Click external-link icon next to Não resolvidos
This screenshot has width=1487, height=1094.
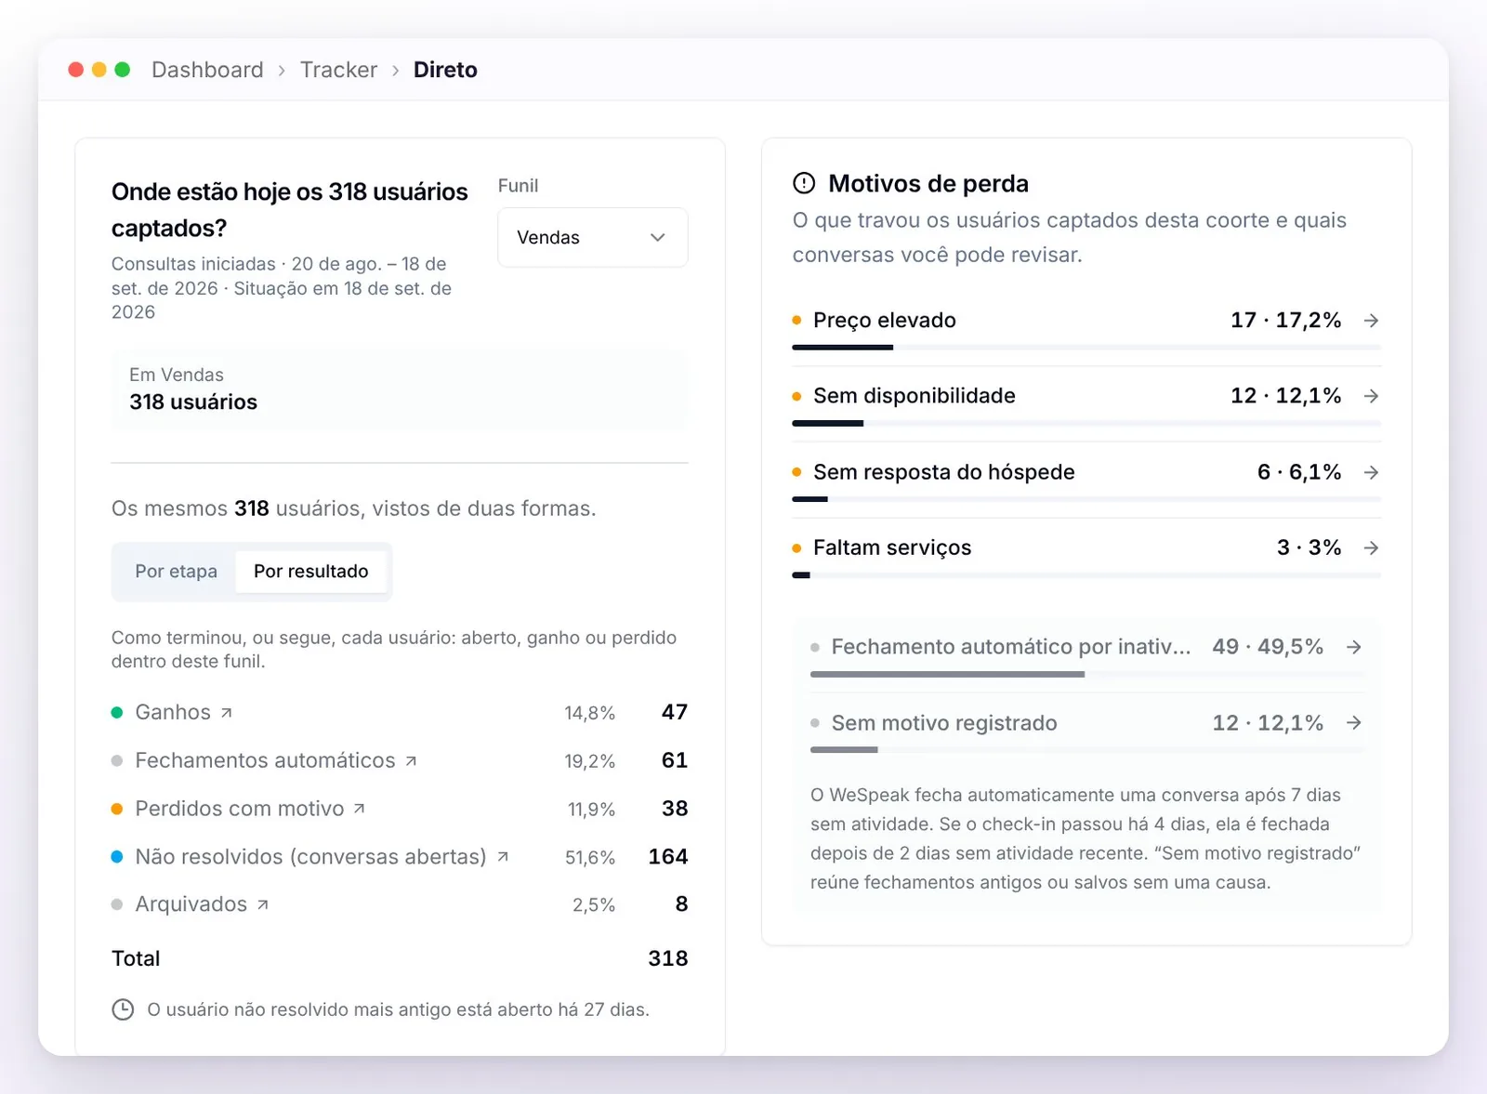tap(503, 857)
